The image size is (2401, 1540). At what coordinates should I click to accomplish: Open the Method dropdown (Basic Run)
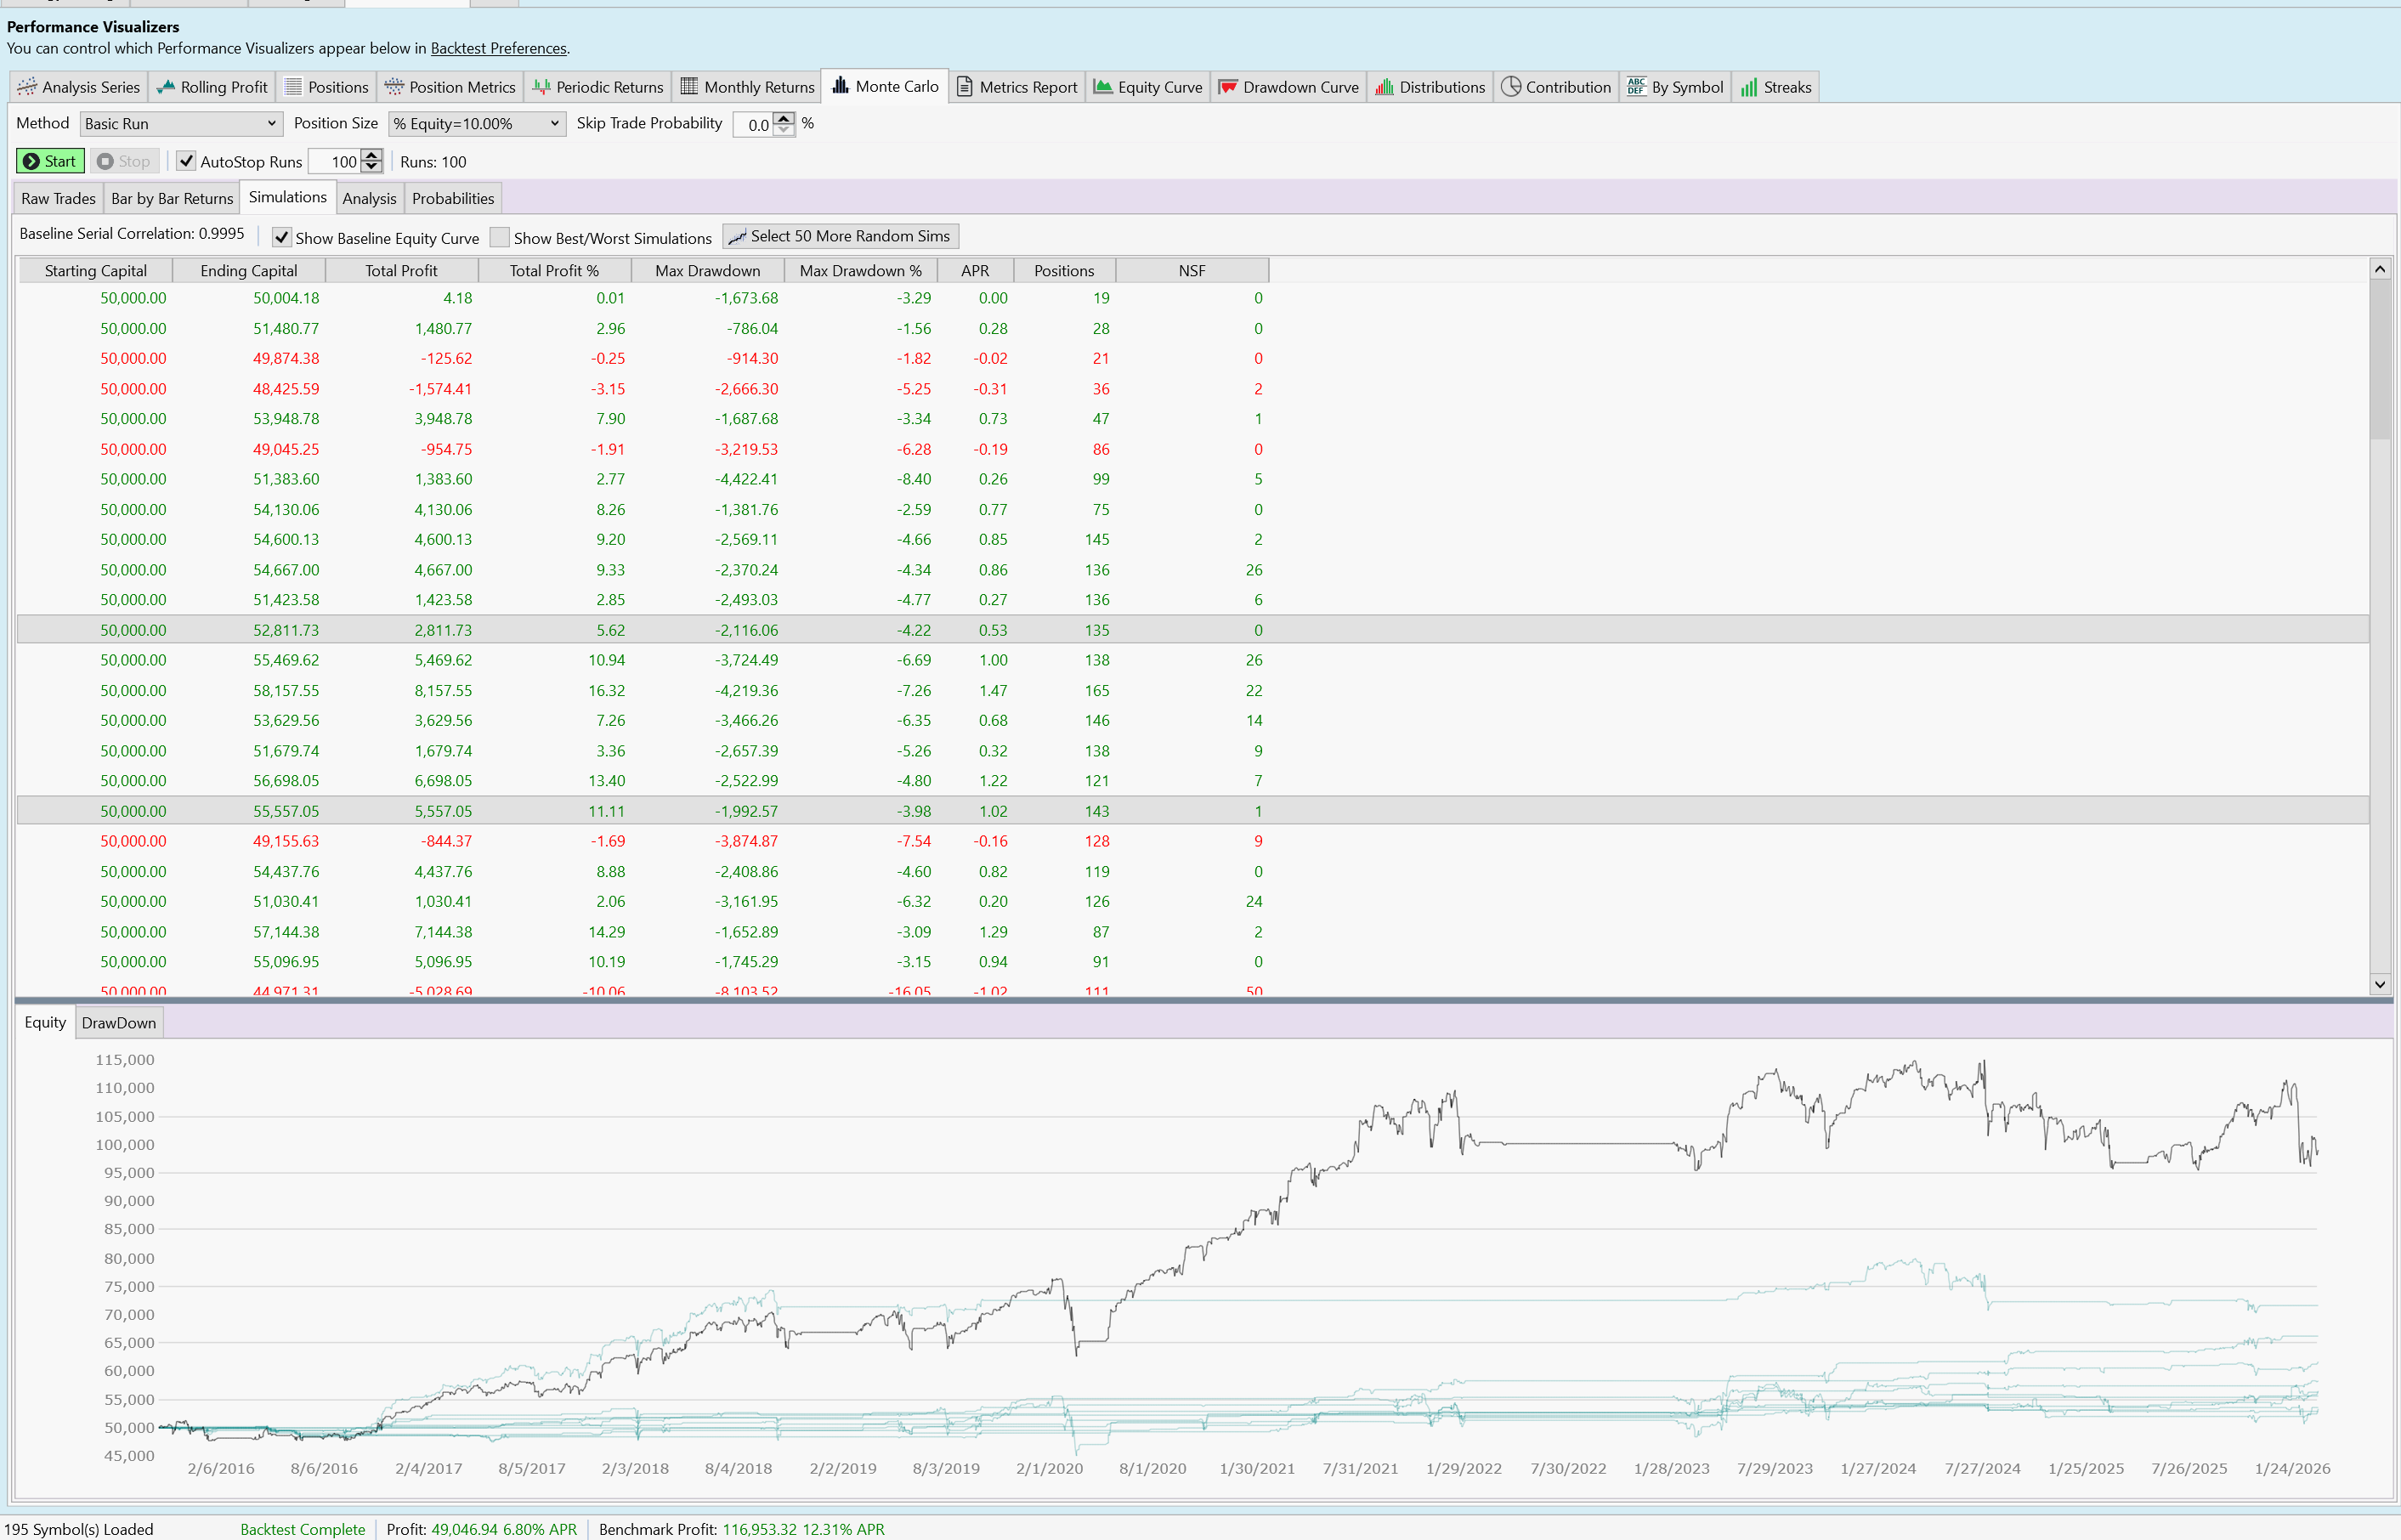click(x=180, y=124)
